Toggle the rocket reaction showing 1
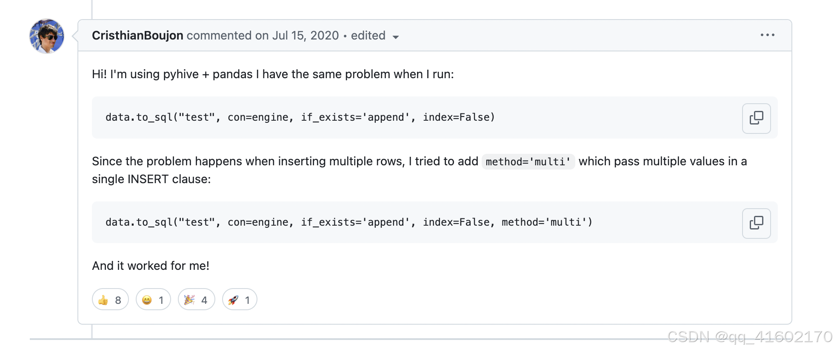Image resolution: width=834 pixels, height=351 pixels. coord(239,299)
